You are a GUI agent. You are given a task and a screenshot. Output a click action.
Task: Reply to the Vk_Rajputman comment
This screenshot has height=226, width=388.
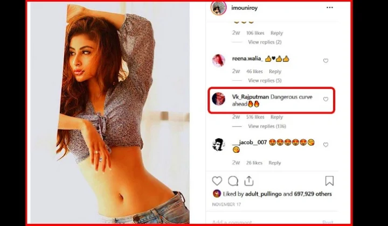(x=276, y=117)
